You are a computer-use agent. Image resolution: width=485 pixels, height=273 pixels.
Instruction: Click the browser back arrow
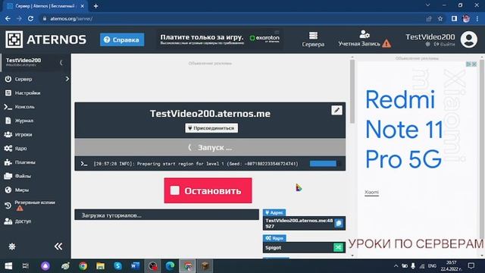coord(8,18)
